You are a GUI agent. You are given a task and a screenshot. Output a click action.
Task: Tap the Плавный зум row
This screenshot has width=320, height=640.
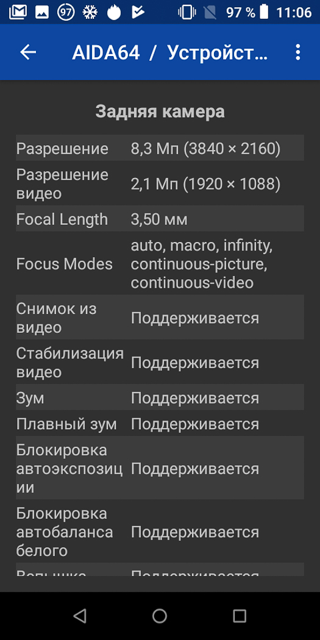point(160,423)
